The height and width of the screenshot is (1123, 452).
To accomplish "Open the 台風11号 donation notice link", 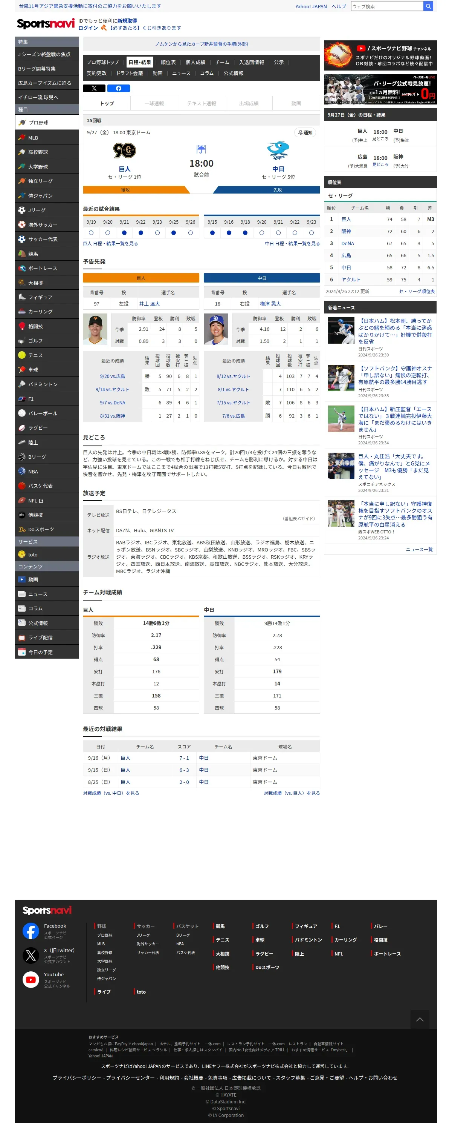I will pos(90,6).
